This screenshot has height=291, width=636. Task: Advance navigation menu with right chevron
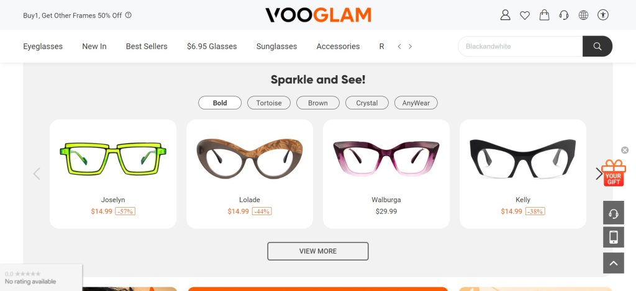pos(410,47)
